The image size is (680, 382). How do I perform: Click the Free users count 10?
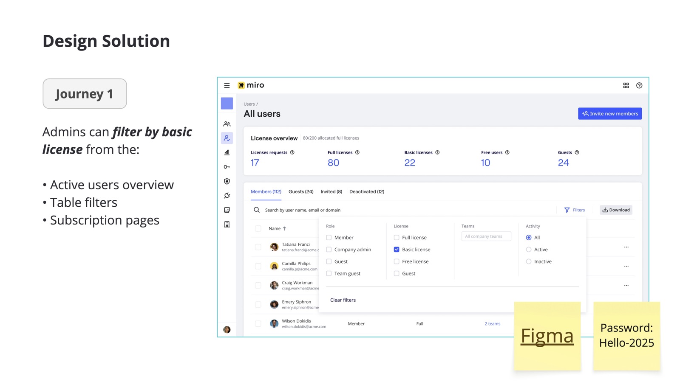486,163
